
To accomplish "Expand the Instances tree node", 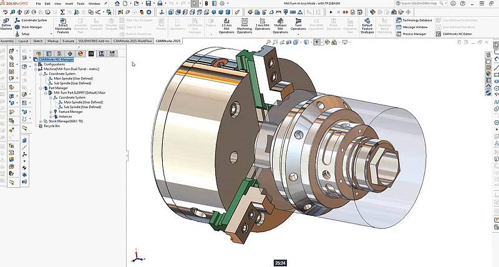I will (50, 116).
